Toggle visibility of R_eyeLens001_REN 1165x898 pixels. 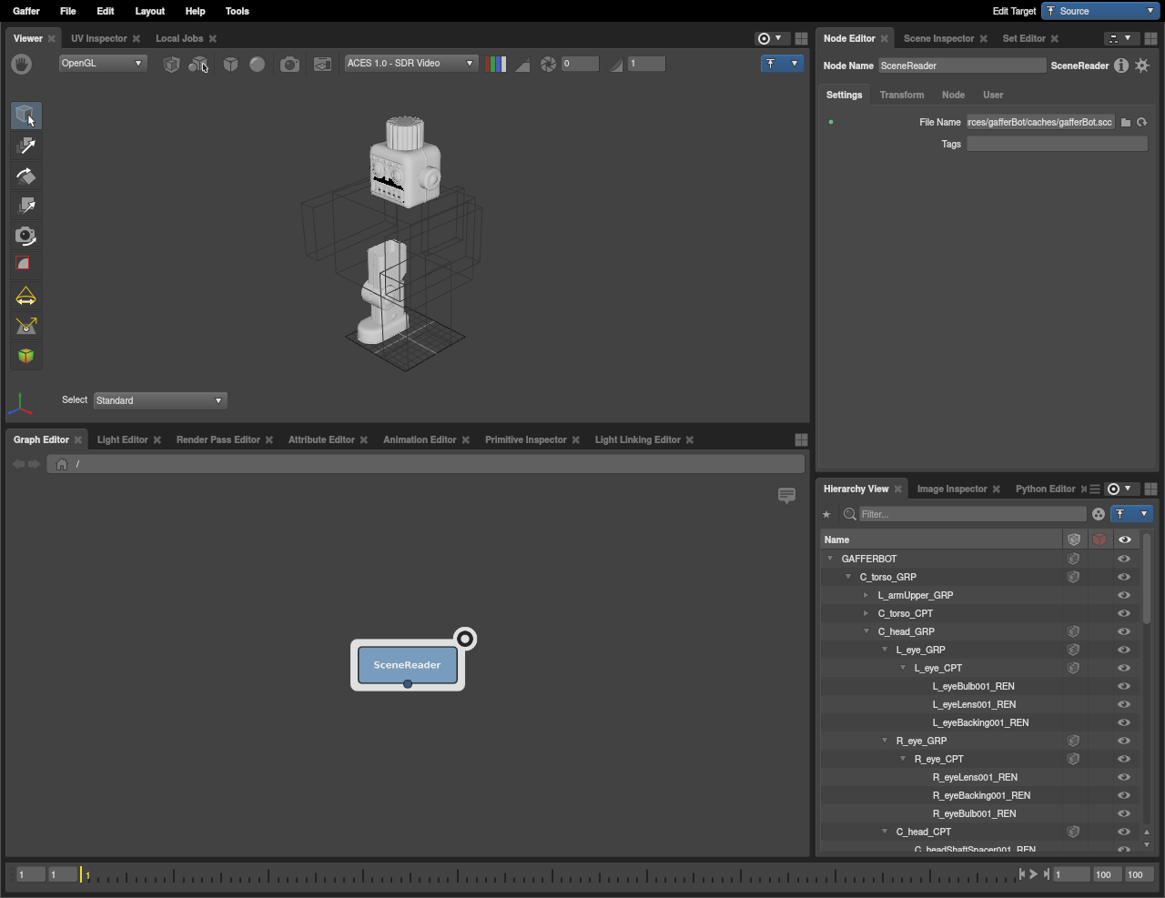(x=1124, y=777)
